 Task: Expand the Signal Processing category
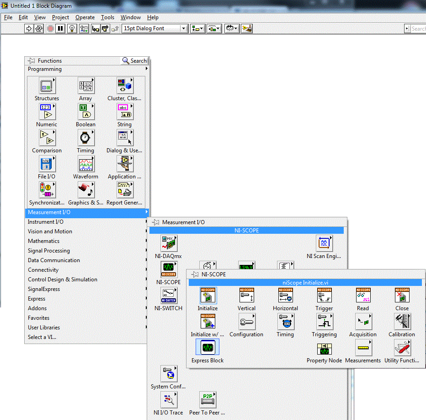tap(87, 251)
